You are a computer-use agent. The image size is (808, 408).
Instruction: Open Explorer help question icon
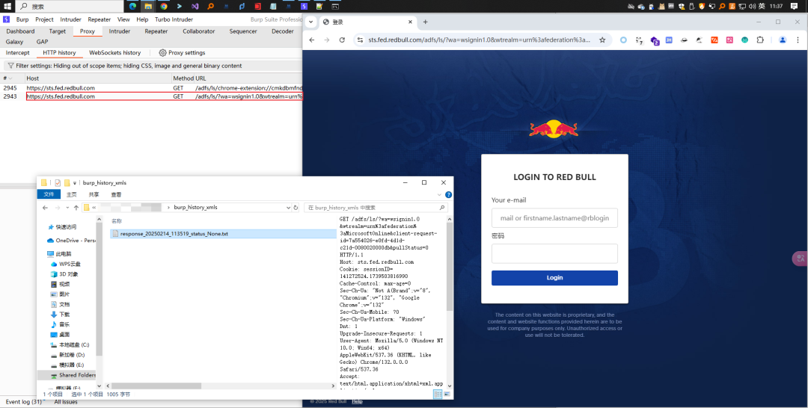tap(448, 194)
